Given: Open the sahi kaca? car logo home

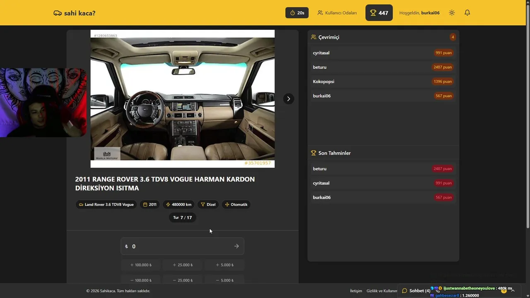Looking at the screenshot, I should click(x=75, y=13).
